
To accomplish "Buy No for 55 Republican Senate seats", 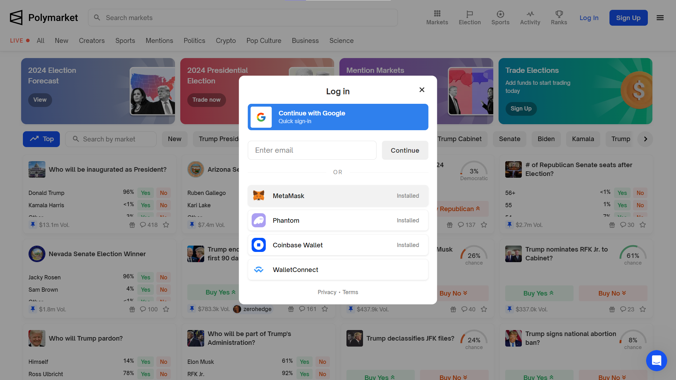I will pyautogui.click(x=640, y=205).
